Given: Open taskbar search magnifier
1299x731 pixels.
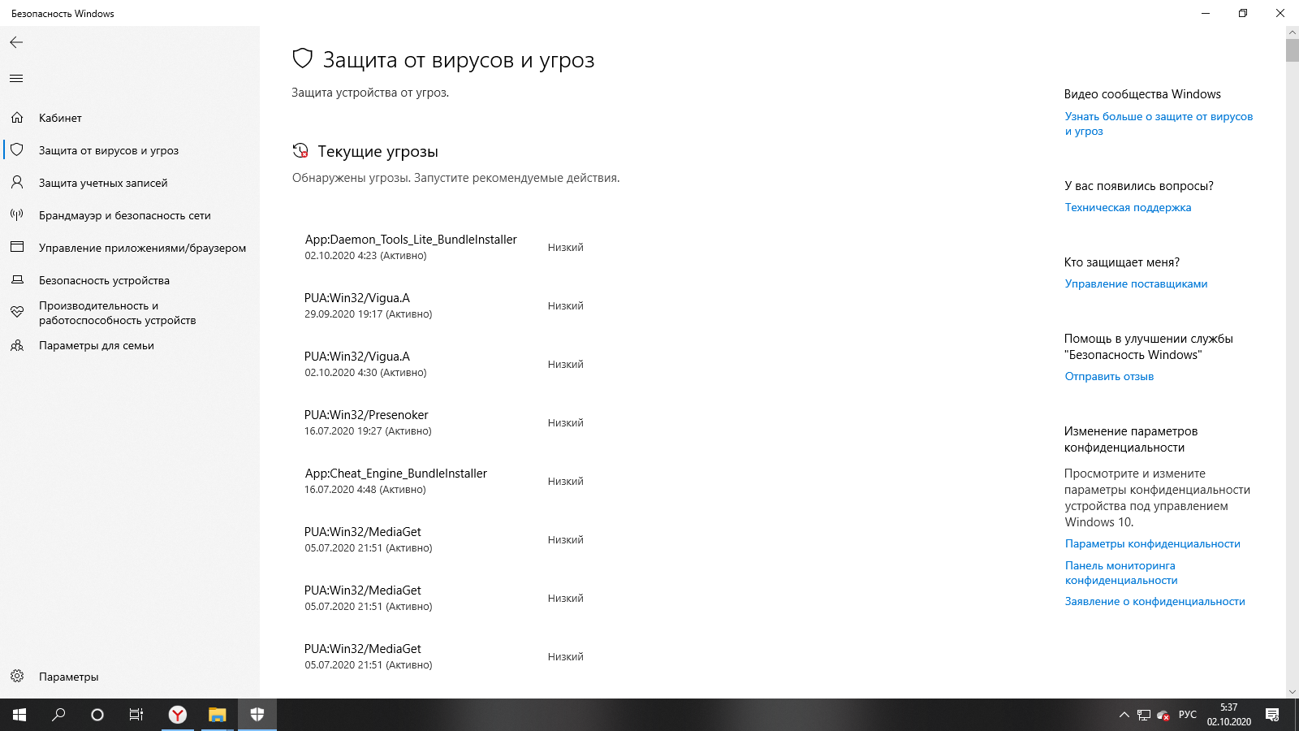Looking at the screenshot, I should (x=58, y=715).
